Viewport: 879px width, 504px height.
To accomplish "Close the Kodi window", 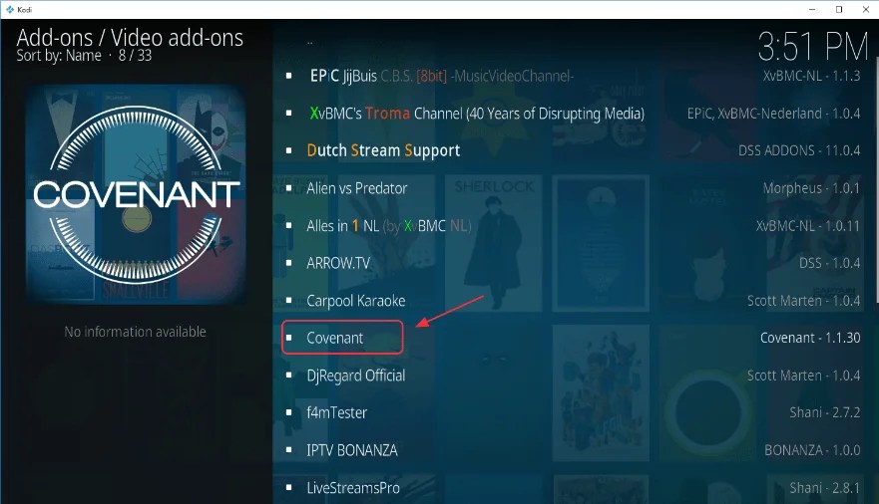I will [866, 10].
